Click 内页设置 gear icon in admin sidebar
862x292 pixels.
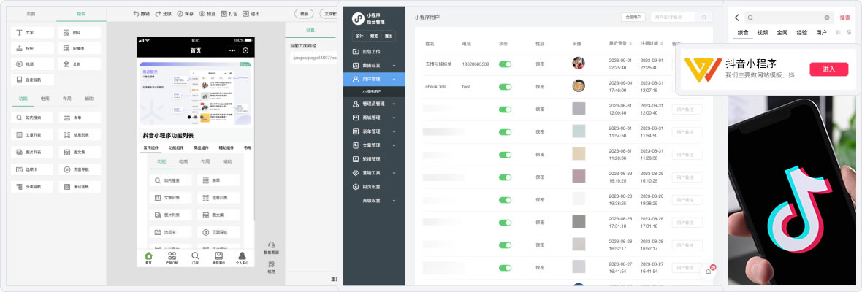tap(355, 187)
